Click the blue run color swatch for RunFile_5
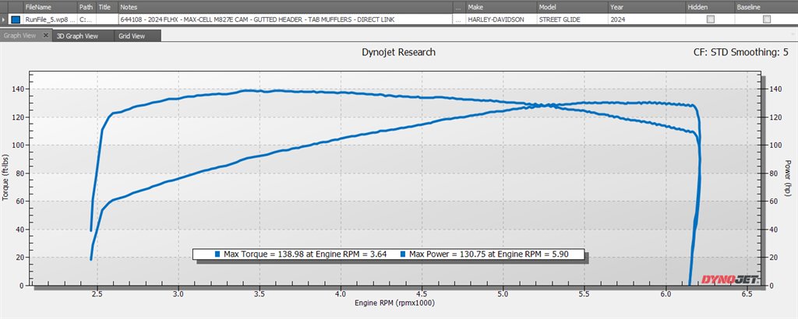 point(16,19)
